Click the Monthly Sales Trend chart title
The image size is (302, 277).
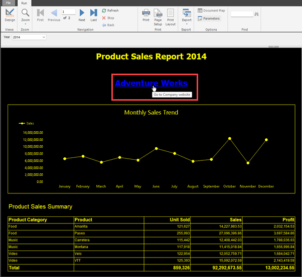(x=151, y=112)
